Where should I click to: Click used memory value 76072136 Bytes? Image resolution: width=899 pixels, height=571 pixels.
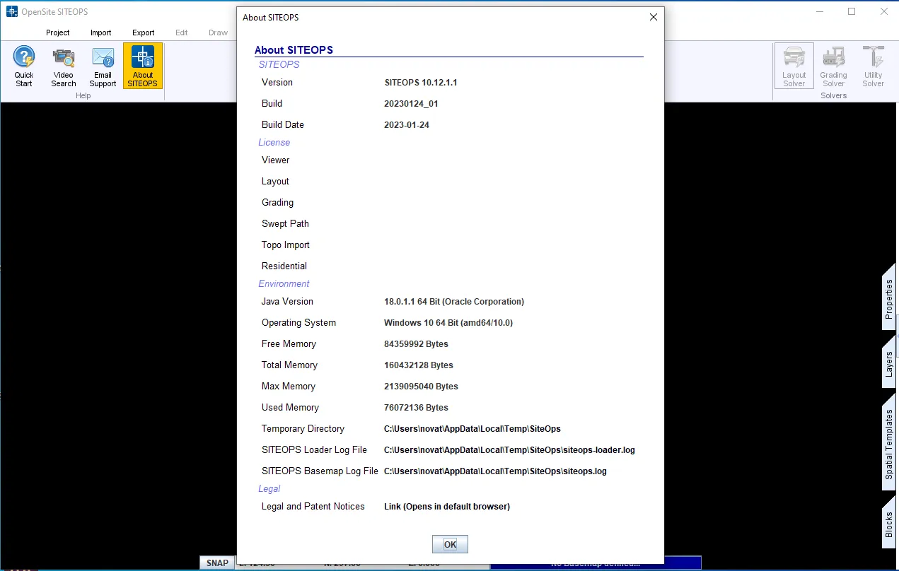416,408
